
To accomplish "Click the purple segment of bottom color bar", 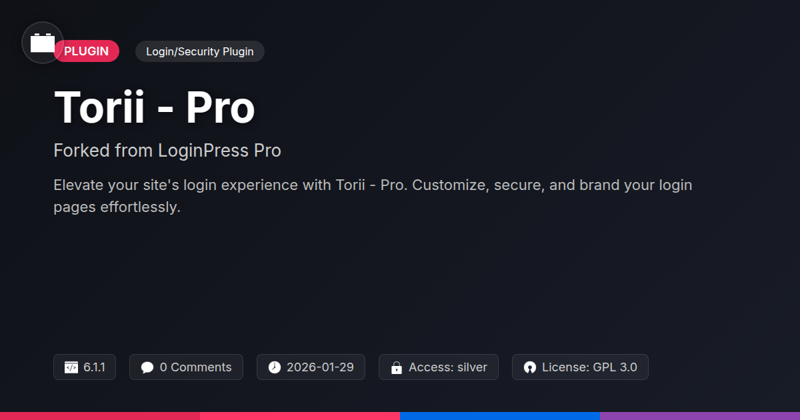I will click(700, 416).
